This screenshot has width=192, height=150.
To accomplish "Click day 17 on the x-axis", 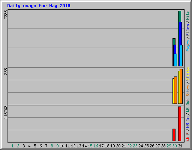I will tap(101, 146).
